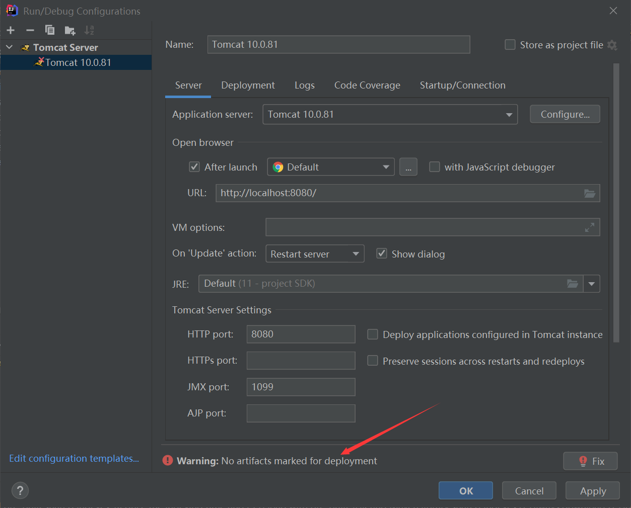Check Deploy applications configured in Tomcat instance
The width and height of the screenshot is (631, 508).
(x=373, y=334)
